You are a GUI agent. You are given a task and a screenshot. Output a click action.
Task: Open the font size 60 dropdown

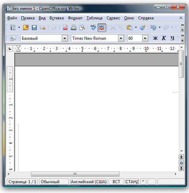145,38
